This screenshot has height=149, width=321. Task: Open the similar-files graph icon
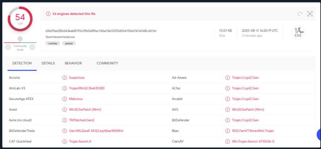(310, 14)
